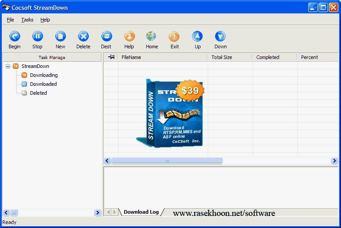
Task: Click the file list scroll left arrow
Action: (107, 161)
